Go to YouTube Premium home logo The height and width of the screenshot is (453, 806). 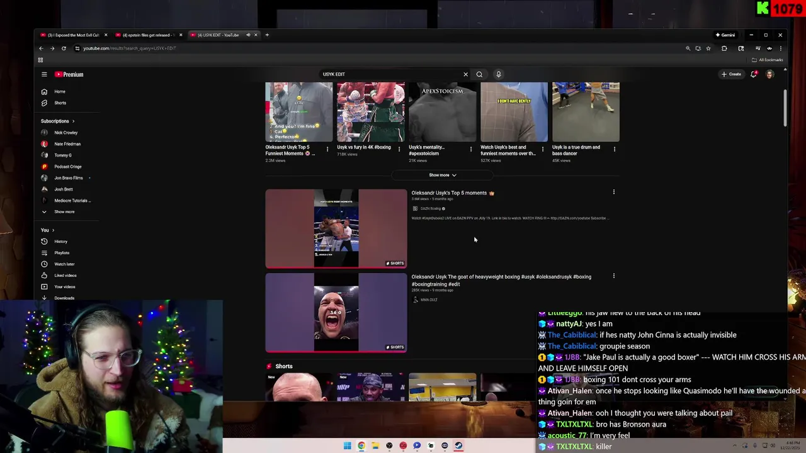pyautogui.click(x=69, y=74)
